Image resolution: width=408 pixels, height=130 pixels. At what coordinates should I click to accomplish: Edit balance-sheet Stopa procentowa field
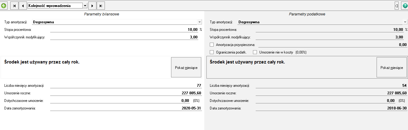click(x=124, y=29)
